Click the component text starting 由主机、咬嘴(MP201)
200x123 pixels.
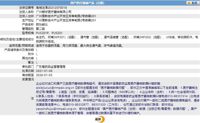116,37
